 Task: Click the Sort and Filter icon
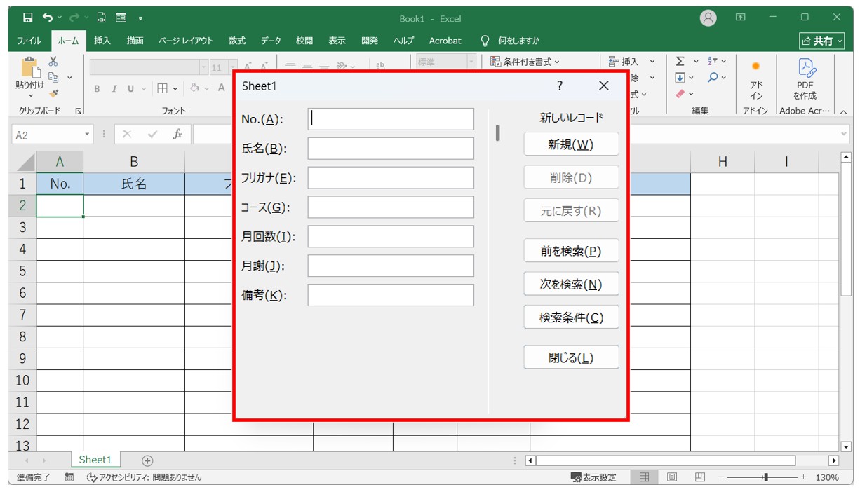[713, 62]
